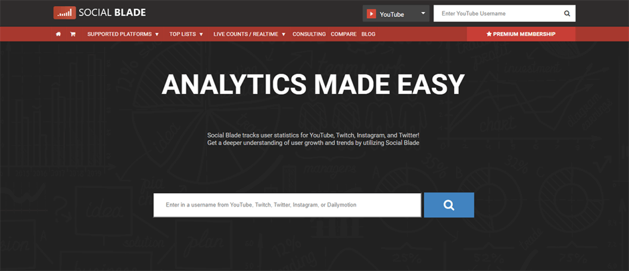Click the Social Blade logo
Viewport: 629px width, 271px height.
click(x=100, y=13)
